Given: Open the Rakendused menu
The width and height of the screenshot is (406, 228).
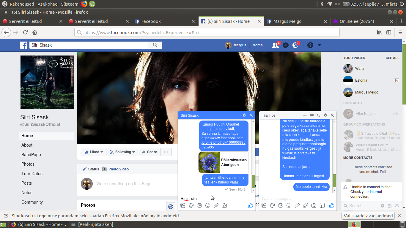Looking at the screenshot, I should [22, 4].
